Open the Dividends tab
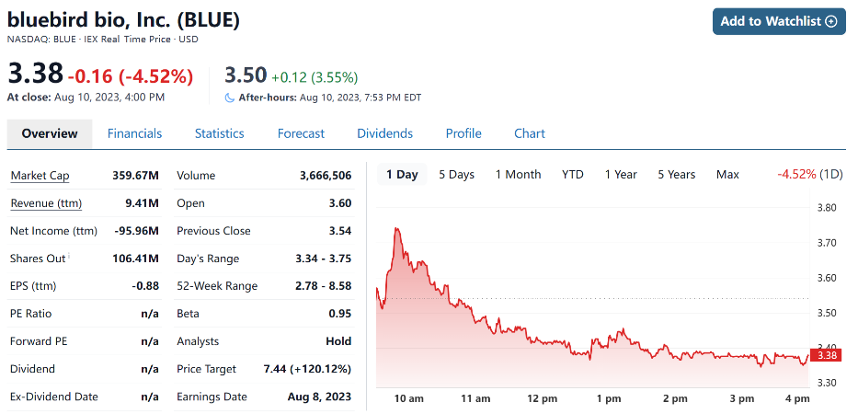This screenshot has width=858, height=414. coord(384,133)
